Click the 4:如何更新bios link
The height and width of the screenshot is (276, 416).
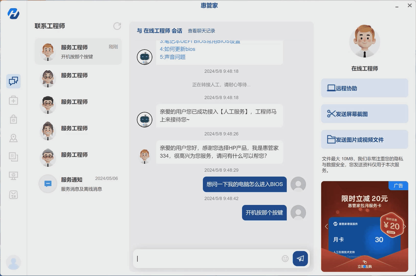[x=178, y=49]
